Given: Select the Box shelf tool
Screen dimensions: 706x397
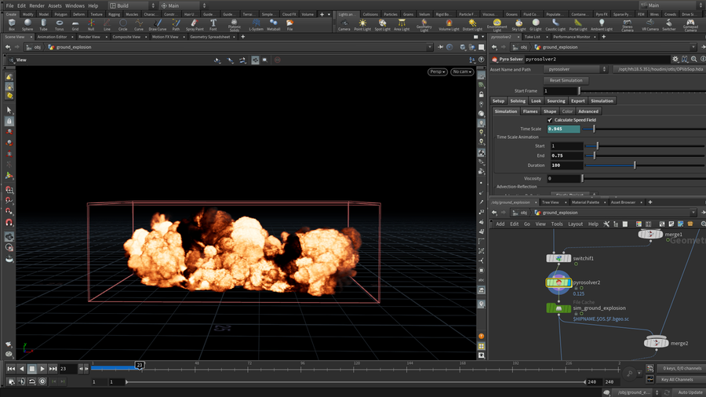Looking at the screenshot, I should click(x=12, y=24).
